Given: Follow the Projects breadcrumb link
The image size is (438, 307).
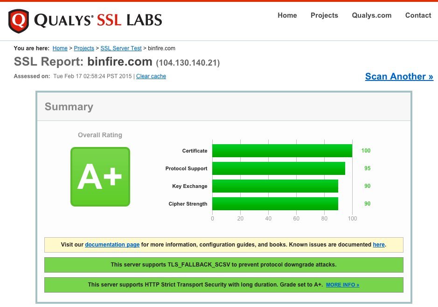Looking at the screenshot, I should click(x=84, y=48).
